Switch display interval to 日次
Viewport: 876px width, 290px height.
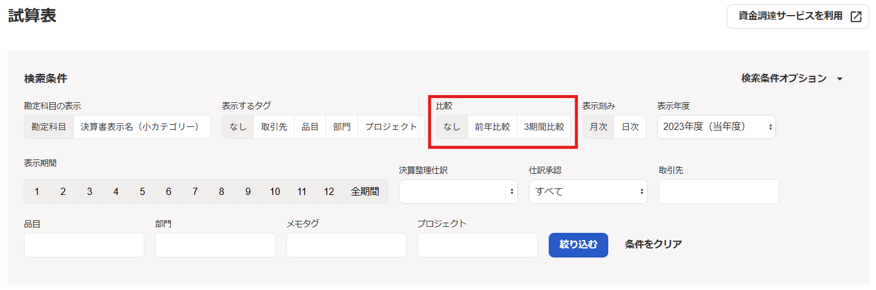(x=630, y=127)
